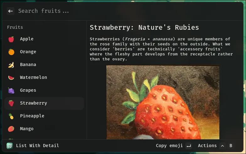
Task: Click the banana emoji icon
Action: [x=11, y=65]
